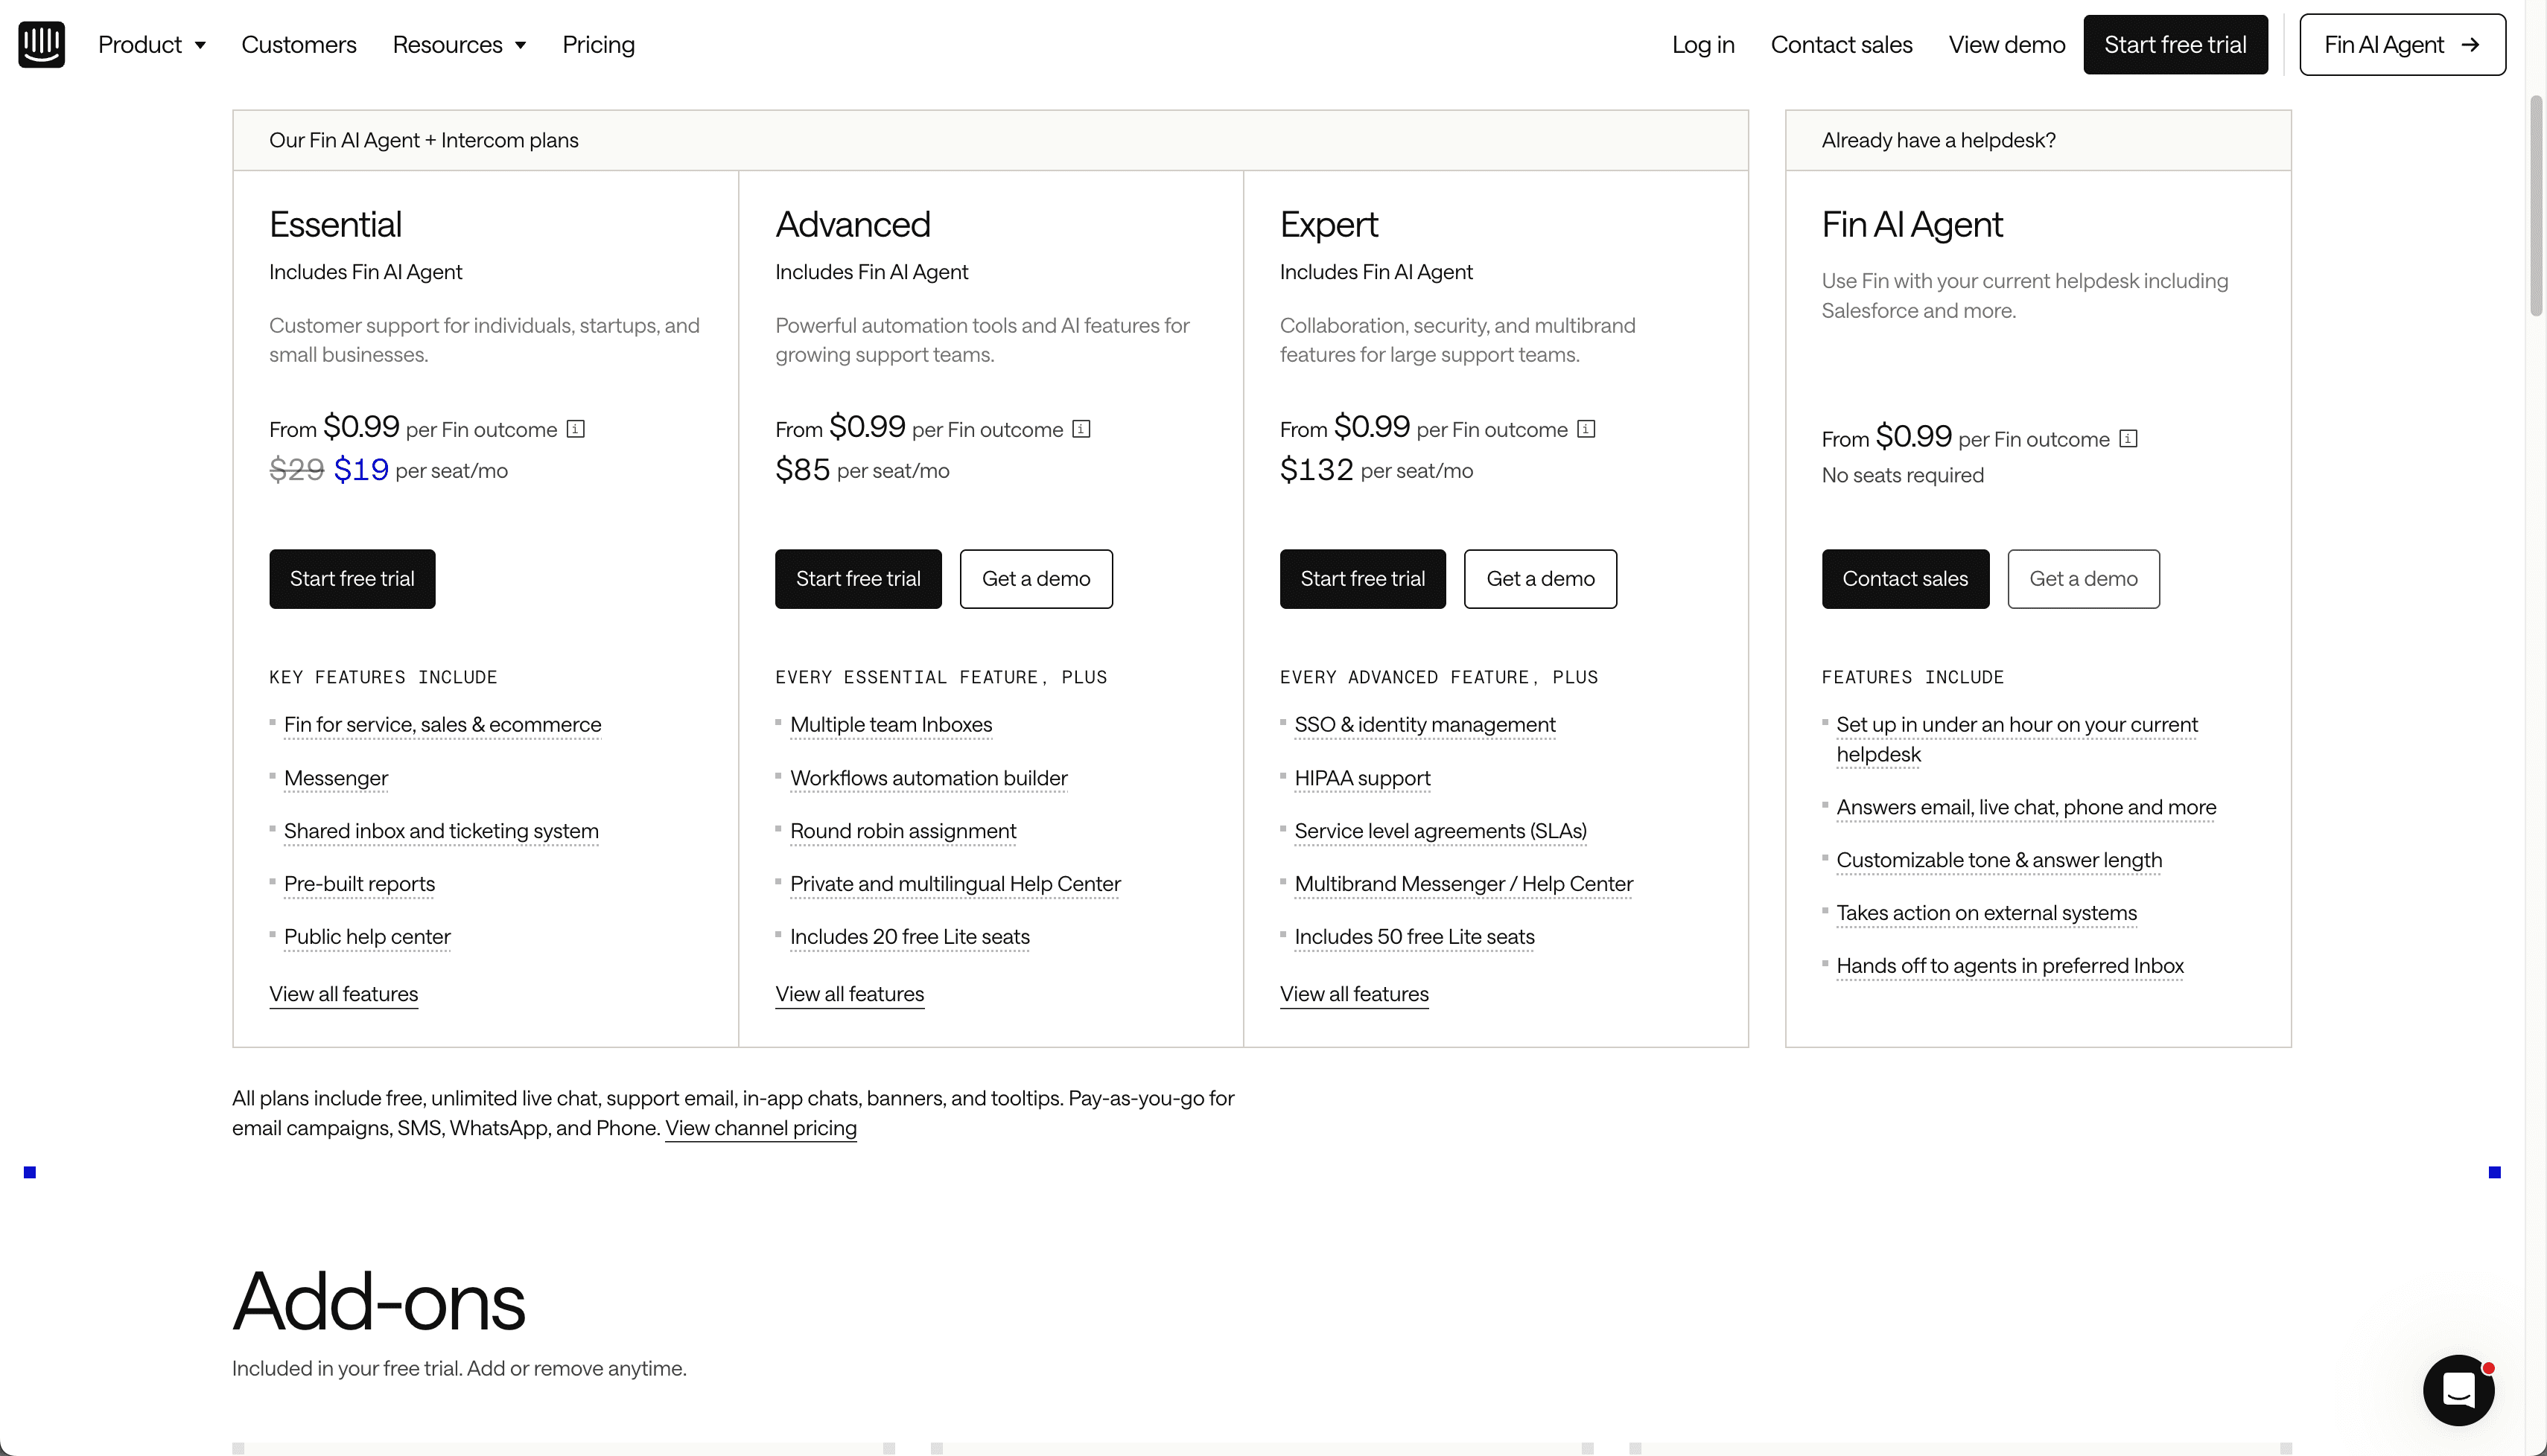View all features of Essential plan
The height and width of the screenshot is (1456, 2547).
click(344, 994)
